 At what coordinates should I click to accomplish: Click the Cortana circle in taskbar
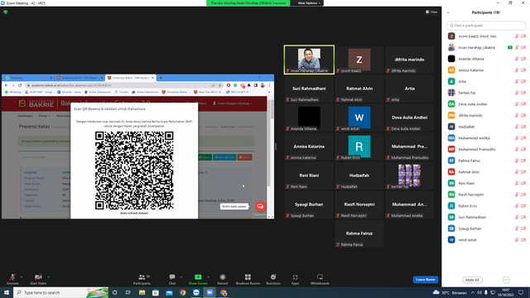click(x=115, y=292)
